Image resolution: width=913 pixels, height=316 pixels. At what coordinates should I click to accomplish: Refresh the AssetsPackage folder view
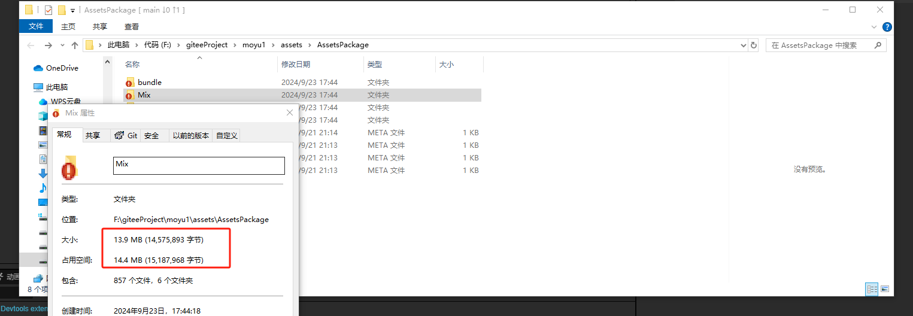[754, 45]
